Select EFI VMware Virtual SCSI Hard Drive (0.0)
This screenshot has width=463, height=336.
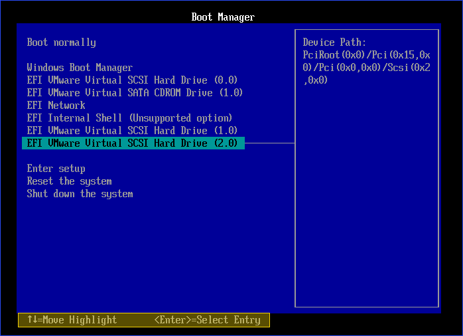tap(132, 80)
